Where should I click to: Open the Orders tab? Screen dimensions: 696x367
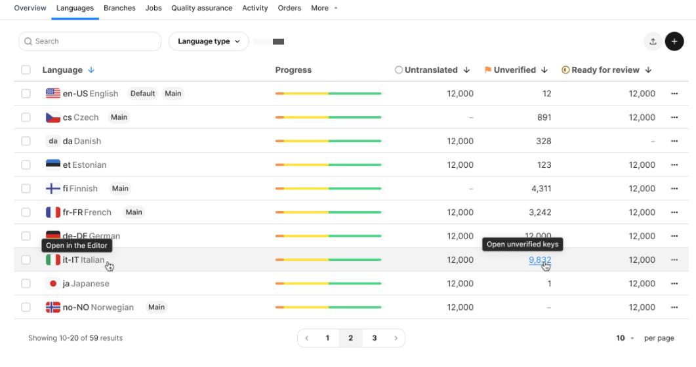tap(289, 8)
